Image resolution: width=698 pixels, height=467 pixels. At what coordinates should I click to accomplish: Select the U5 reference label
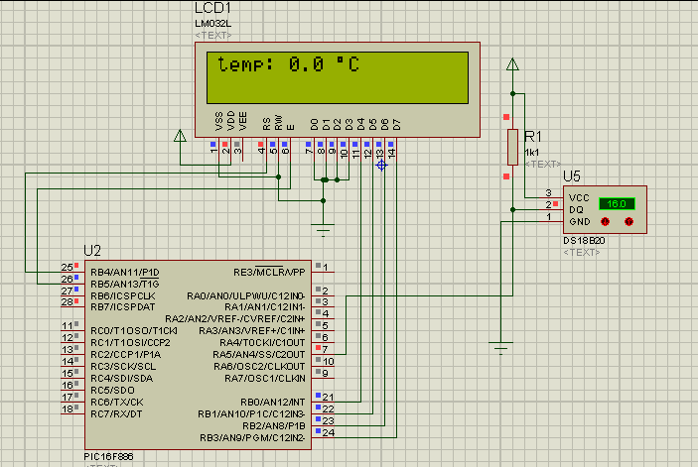[572, 176]
